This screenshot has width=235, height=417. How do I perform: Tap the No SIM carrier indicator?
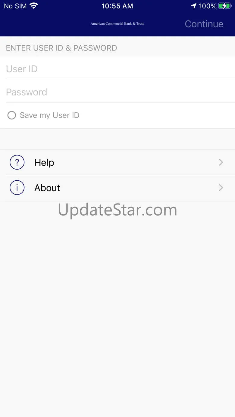[15, 6]
